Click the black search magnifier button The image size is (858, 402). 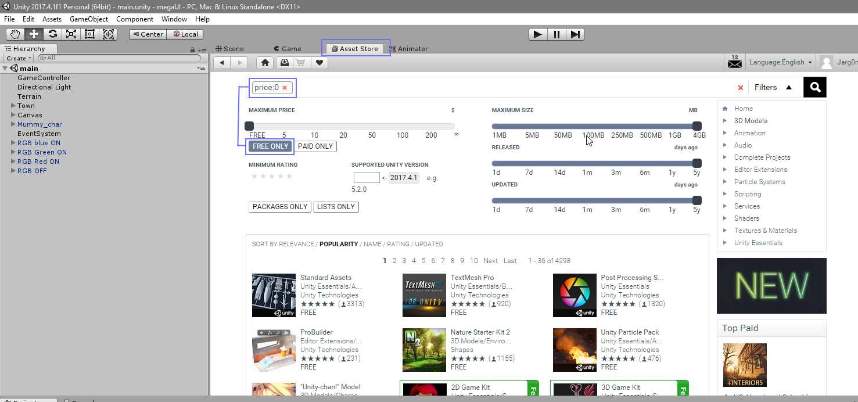tap(815, 87)
